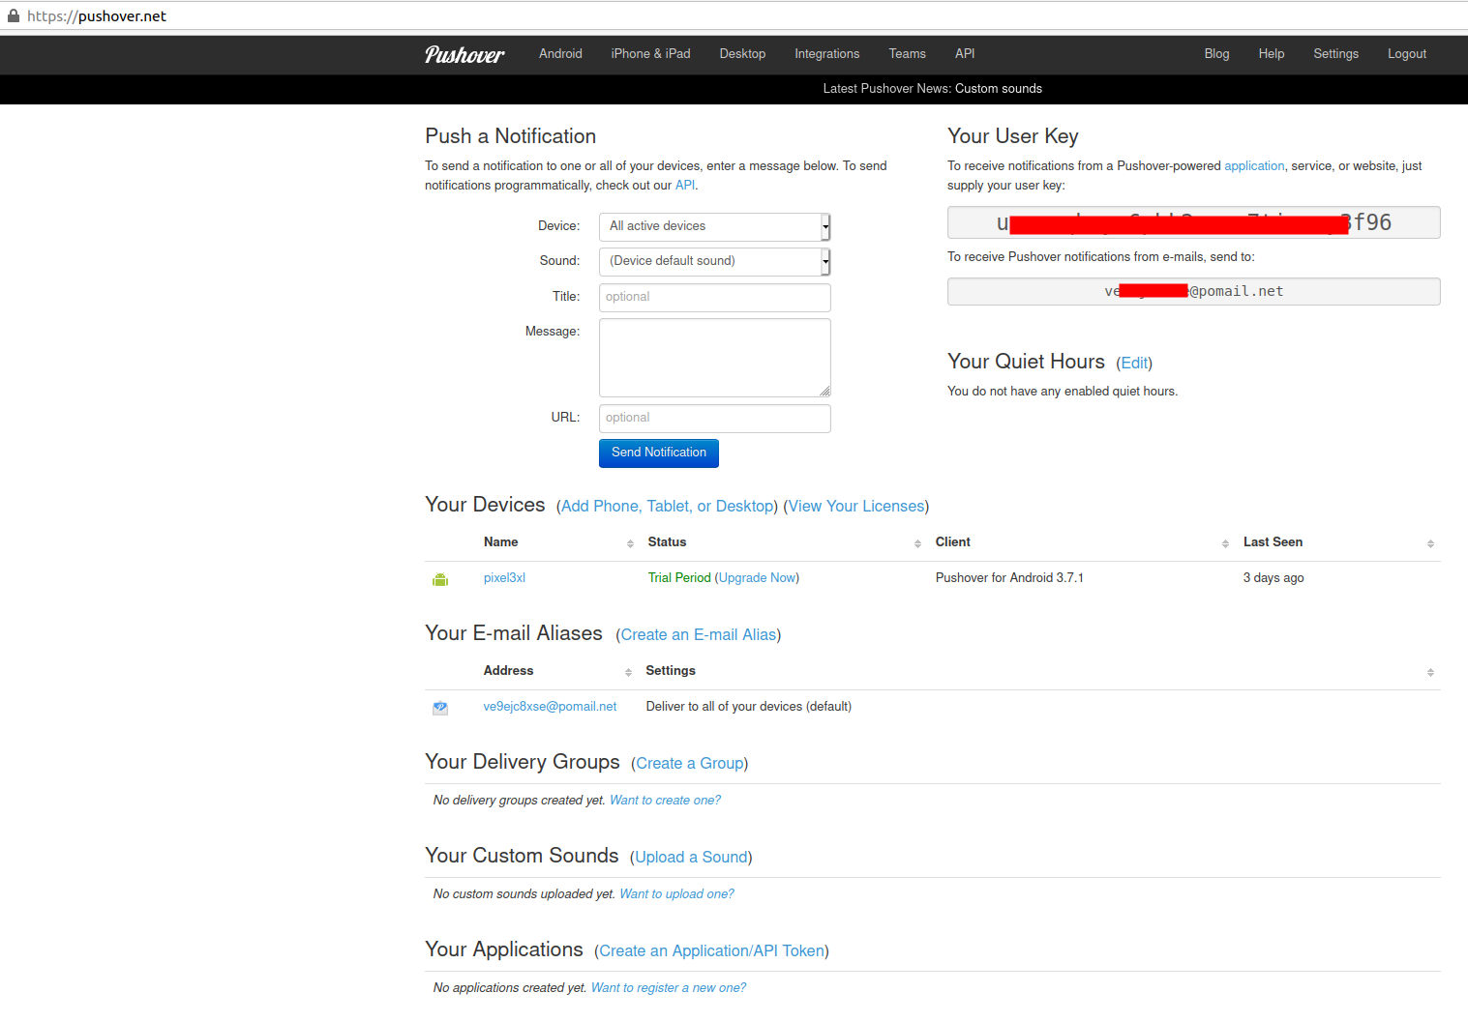The width and height of the screenshot is (1468, 1022).
Task: Click inside the Message text area
Action: [x=714, y=357]
